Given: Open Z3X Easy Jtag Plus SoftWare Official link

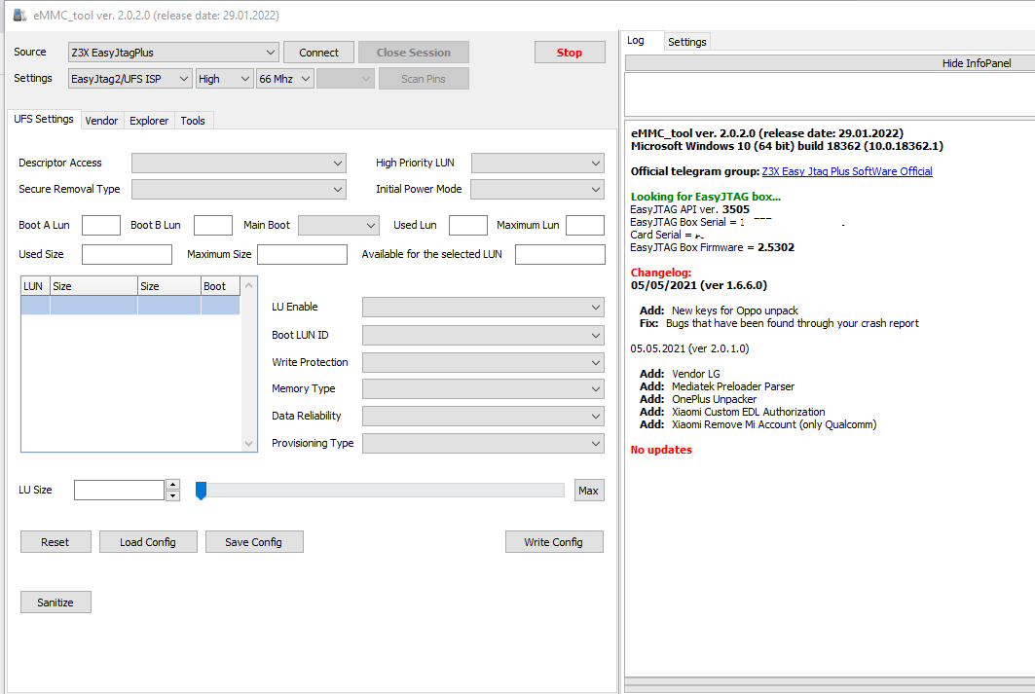Looking at the screenshot, I should coord(847,171).
